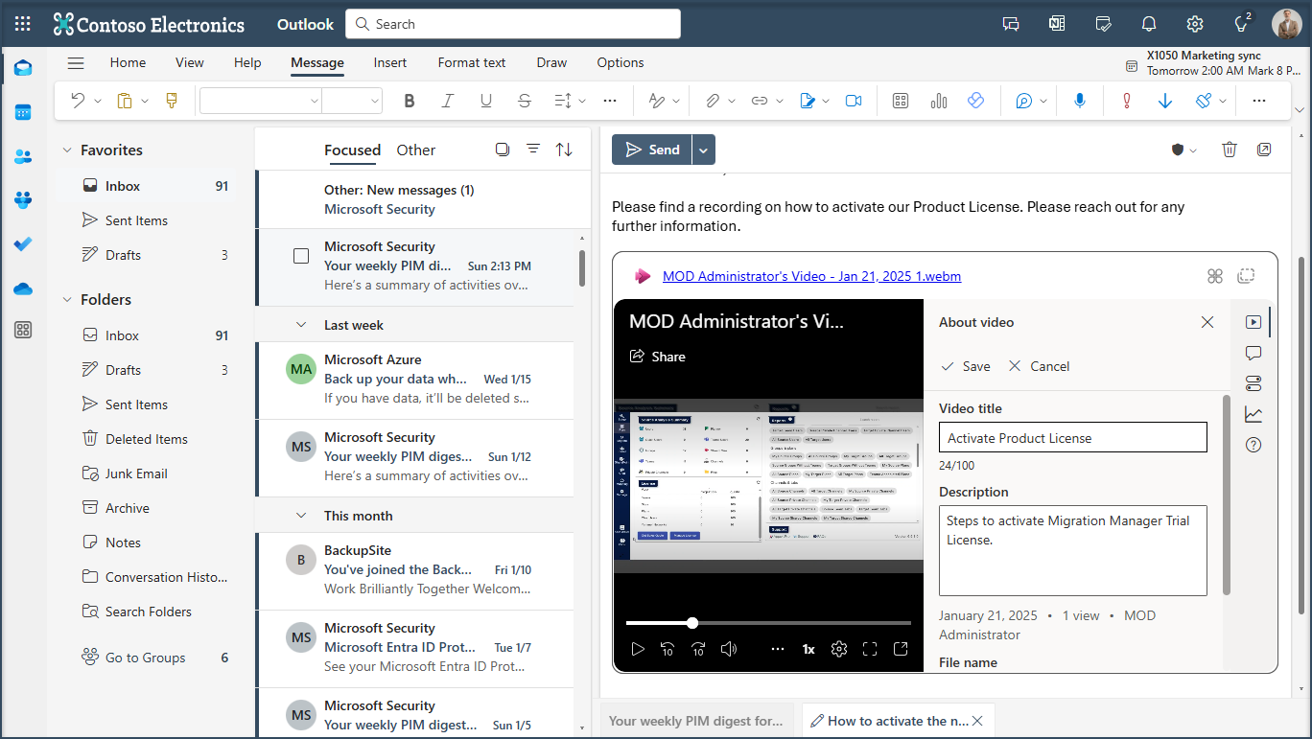Click Save in About video panel

point(966,366)
